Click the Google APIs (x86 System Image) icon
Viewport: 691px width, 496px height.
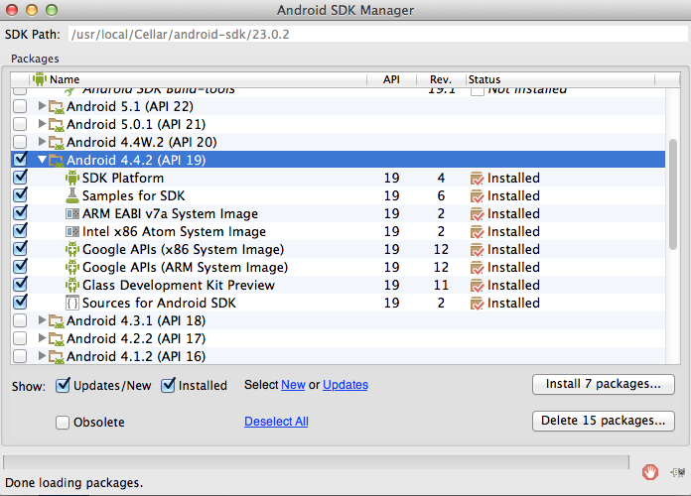[72, 249]
